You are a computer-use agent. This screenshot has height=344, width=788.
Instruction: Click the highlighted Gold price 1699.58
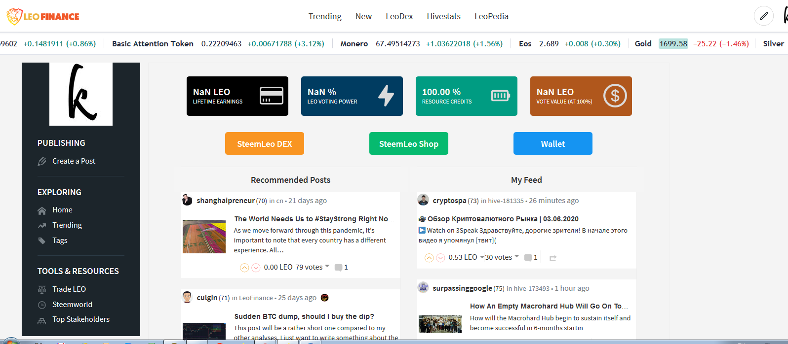click(x=673, y=43)
